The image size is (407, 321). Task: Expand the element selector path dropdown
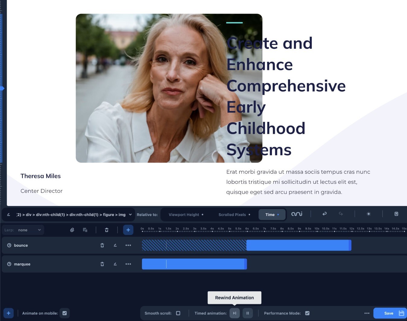coord(130,215)
